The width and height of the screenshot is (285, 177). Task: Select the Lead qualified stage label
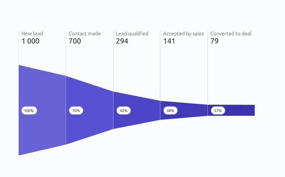point(132,34)
